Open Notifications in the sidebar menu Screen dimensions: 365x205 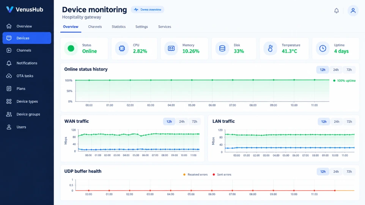pos(27,63)
